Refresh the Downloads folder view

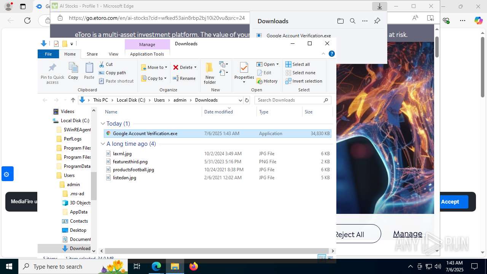pyautogui.click(x=247, y=100)
